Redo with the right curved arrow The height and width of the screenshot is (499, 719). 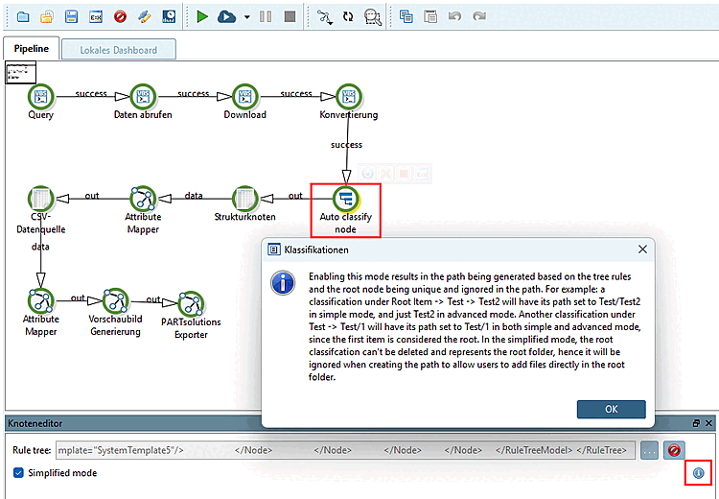(479, 17)
